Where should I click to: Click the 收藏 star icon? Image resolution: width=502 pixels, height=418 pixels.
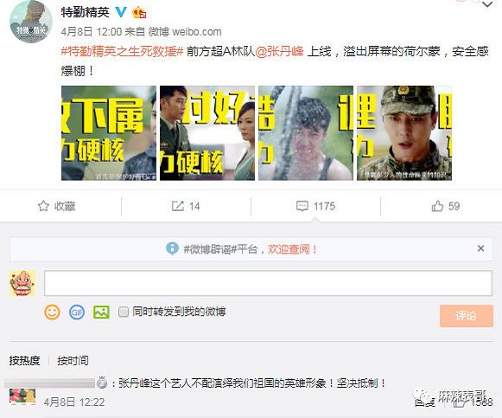click(43, 206)
